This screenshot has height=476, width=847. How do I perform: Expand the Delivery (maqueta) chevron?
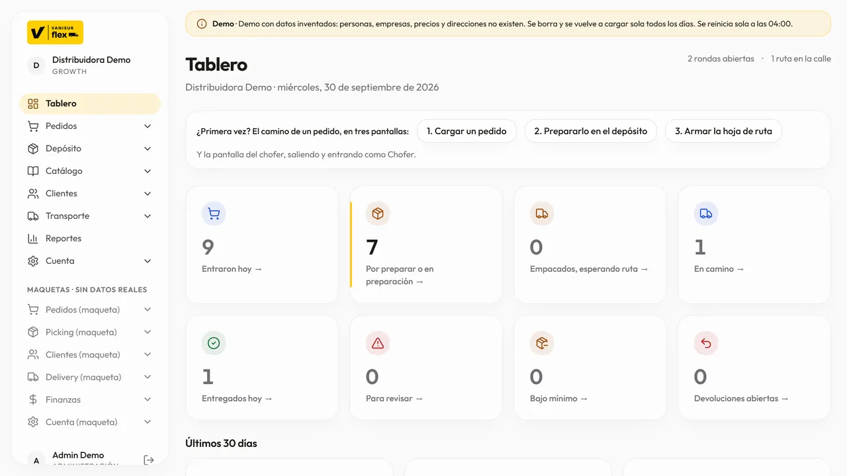pyautogui.click(x=148, y=377)
